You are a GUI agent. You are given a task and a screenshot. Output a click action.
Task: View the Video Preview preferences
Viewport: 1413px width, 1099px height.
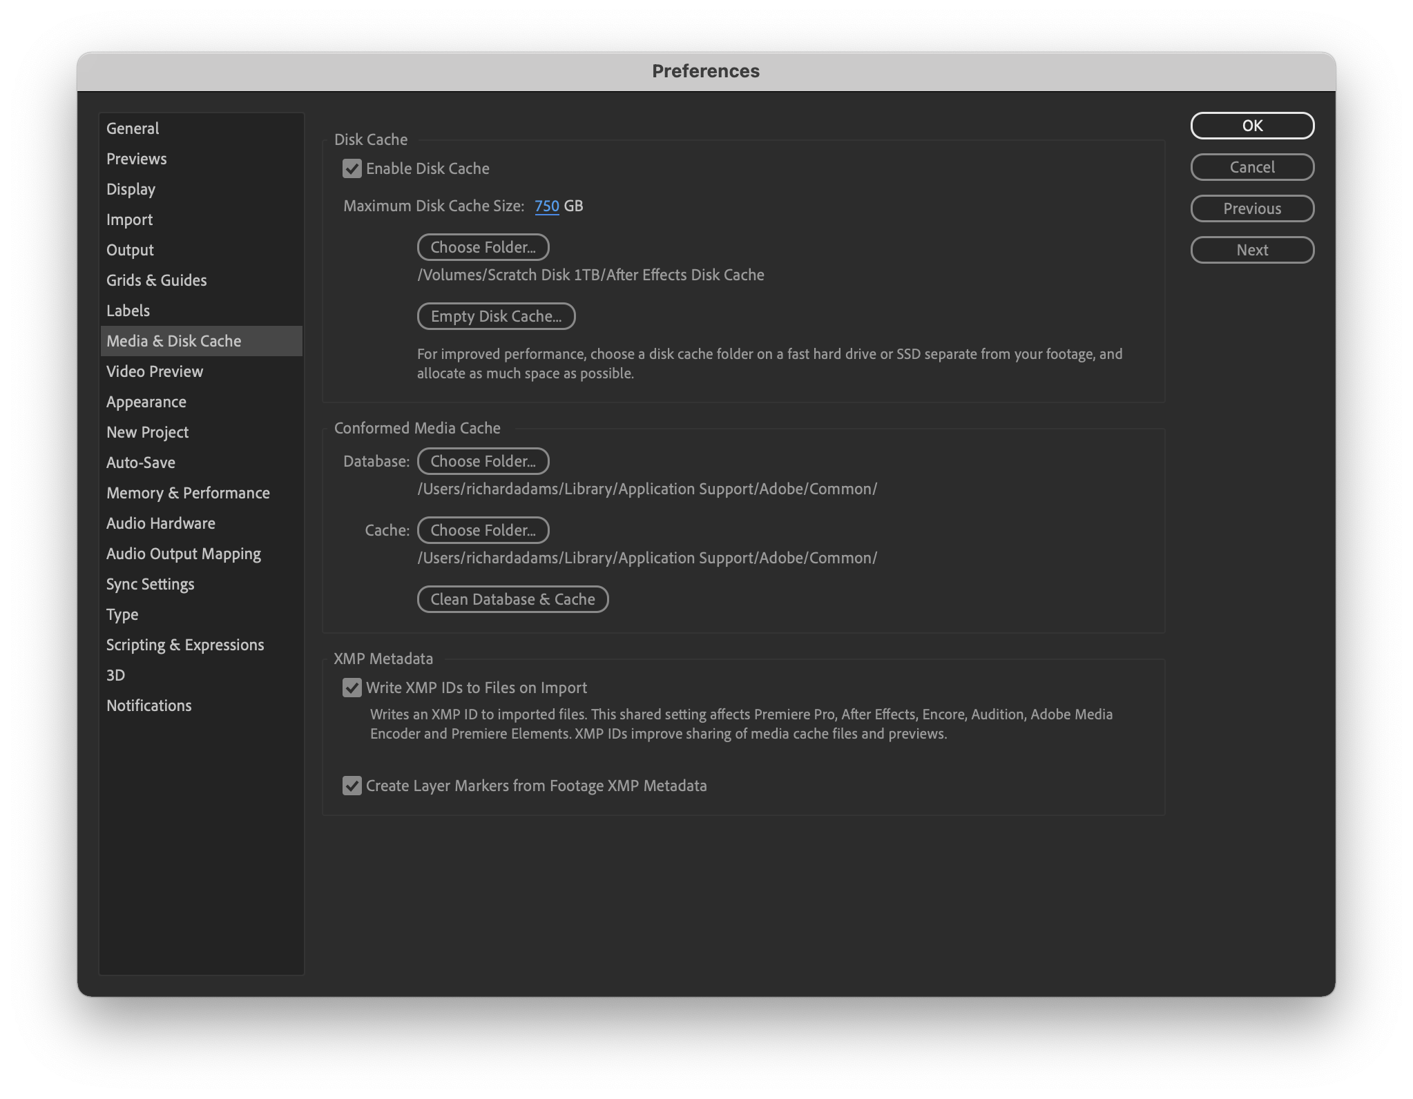point(155,371)
